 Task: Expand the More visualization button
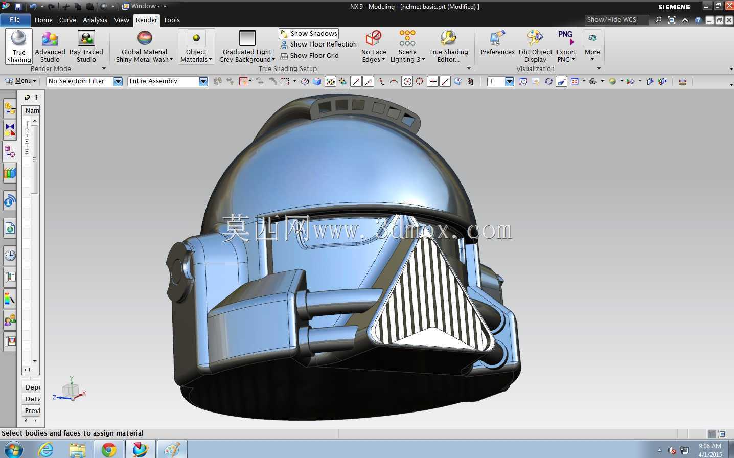[x=592, y=46]
